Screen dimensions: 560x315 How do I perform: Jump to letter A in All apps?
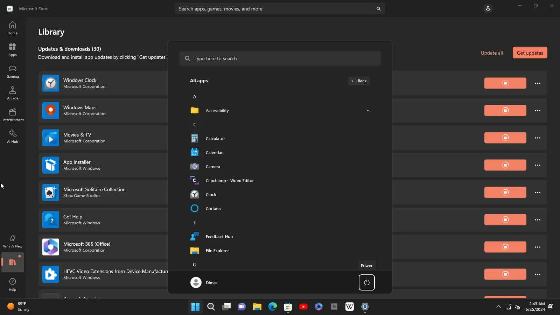pyautogui.click(x=195, y=97)
